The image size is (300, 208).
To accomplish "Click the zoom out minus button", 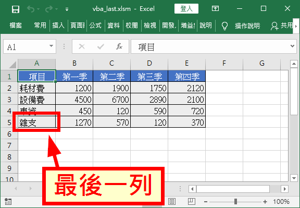I will tap(206, 202).
